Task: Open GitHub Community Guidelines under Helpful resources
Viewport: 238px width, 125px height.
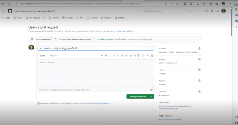Action: (170, 119)
